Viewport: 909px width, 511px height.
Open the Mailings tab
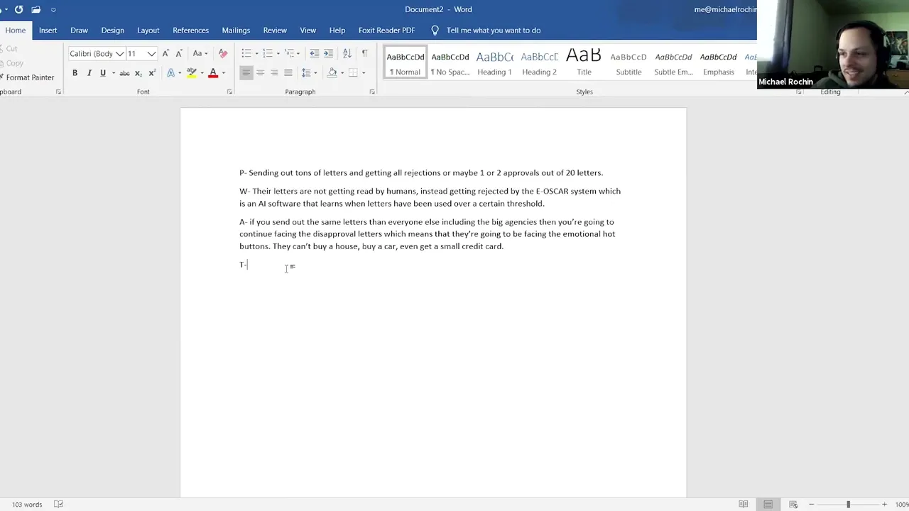tap(236, 31)
